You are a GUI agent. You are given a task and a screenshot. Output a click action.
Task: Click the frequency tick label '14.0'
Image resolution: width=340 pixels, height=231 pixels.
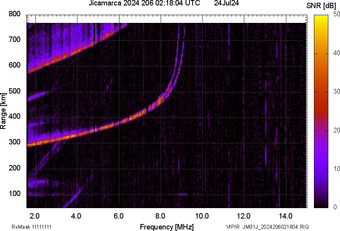(x=286, y=216)
